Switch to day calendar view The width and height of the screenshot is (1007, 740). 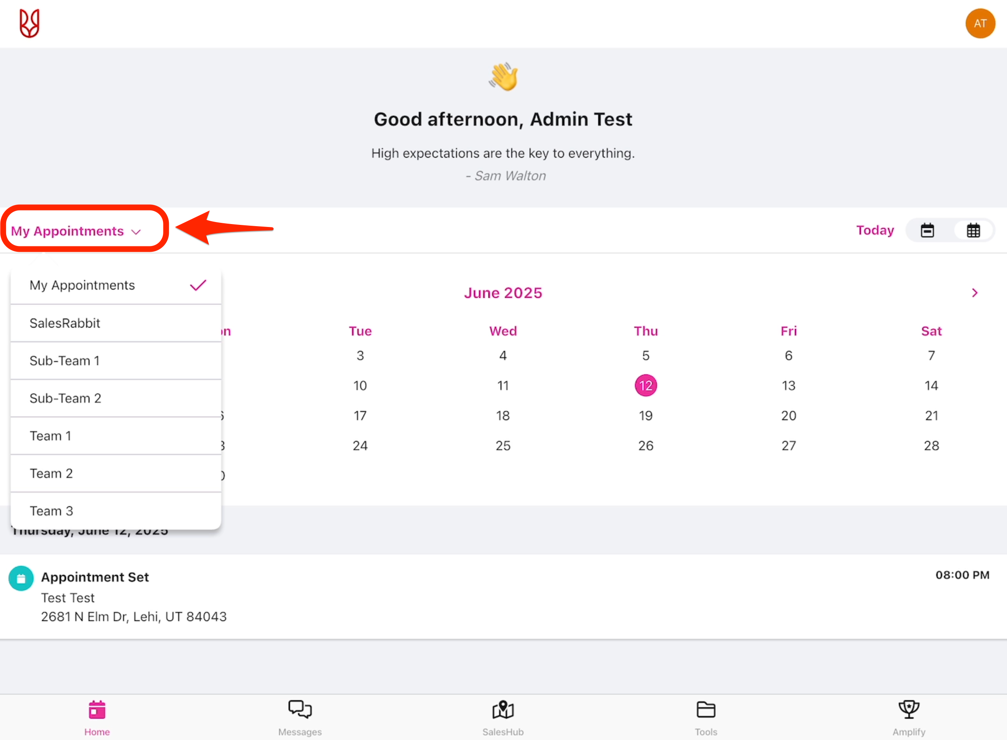(x=927, y=230)
